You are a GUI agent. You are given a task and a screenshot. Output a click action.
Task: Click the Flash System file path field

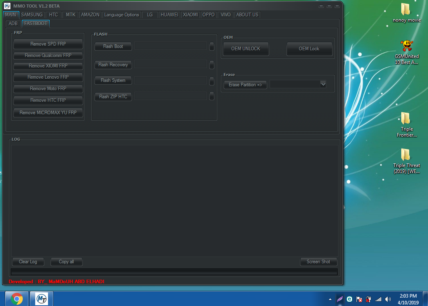coord(170,80)
